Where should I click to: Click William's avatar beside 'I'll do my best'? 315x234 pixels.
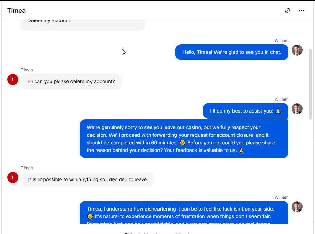tap(297, 109)
